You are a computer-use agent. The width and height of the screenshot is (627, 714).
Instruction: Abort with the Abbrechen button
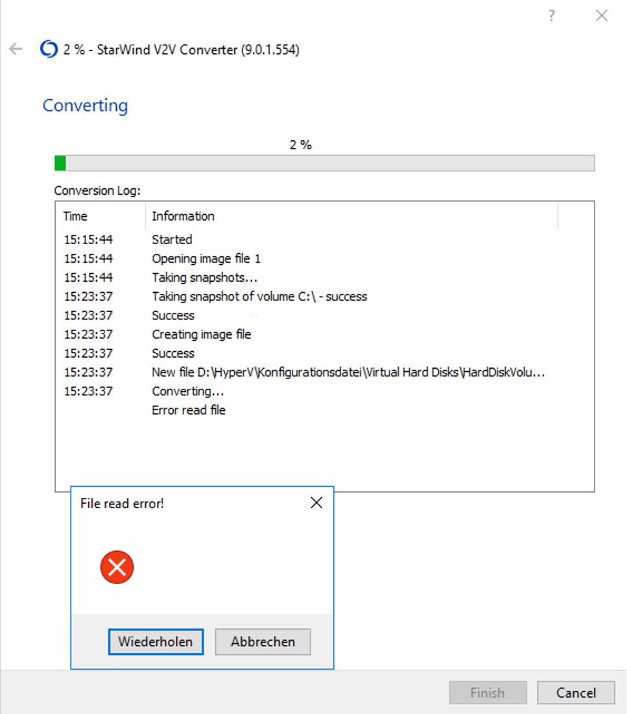click(x=263, y=641)
